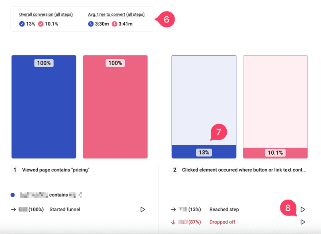This screenshot has height=234, width=321.
Task: Select the blue segment dot indicator
Action: 13,195
